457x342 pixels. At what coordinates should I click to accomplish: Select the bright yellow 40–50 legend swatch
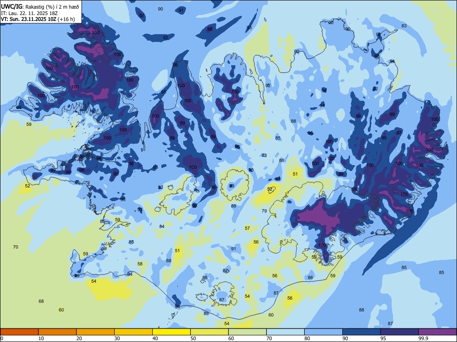[171, 332]
